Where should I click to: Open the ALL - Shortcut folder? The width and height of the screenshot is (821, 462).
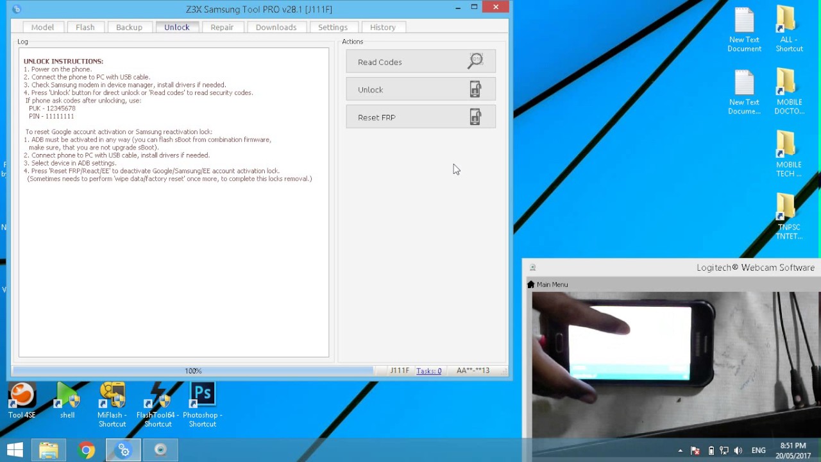789,30
